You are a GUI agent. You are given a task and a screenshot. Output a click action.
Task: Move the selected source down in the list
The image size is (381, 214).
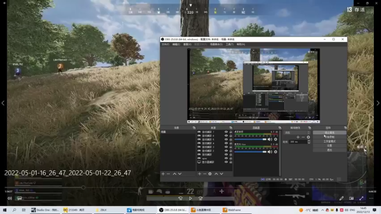click(221, 174)
